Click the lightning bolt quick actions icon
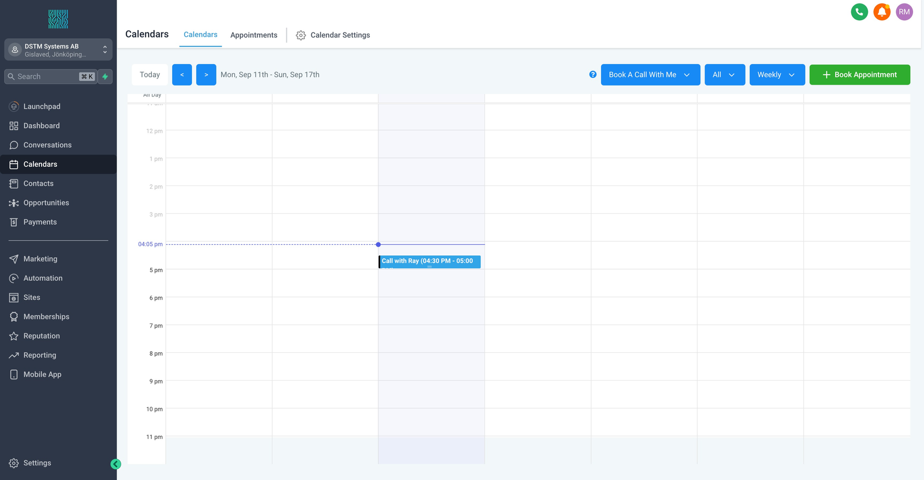924x480 pixels. click(105, 77)
